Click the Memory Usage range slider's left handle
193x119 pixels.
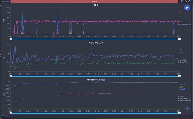[x=11, y=113]
